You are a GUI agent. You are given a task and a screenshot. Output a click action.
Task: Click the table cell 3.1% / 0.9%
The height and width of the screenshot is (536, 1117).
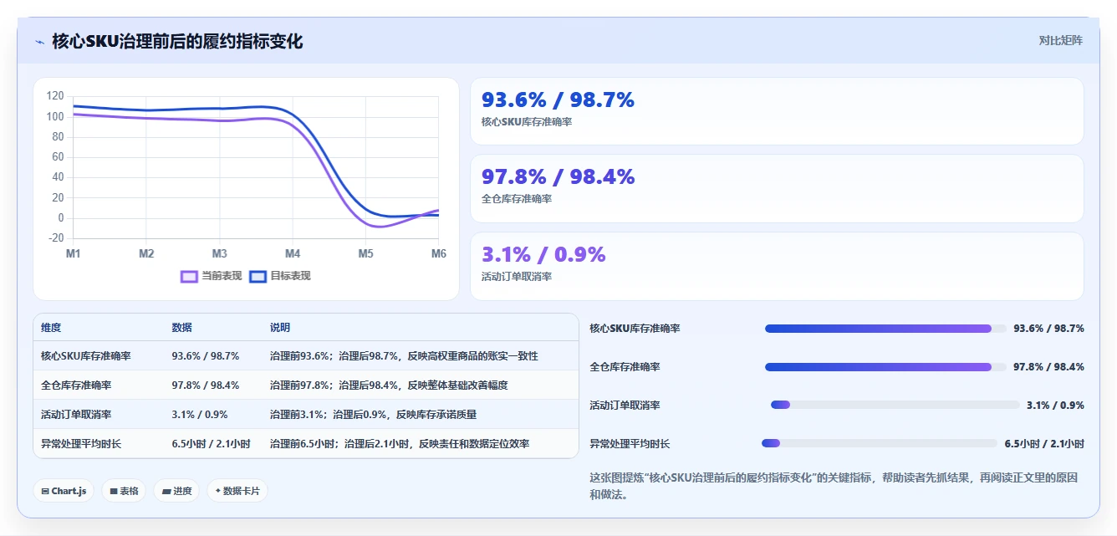[199, 415]
